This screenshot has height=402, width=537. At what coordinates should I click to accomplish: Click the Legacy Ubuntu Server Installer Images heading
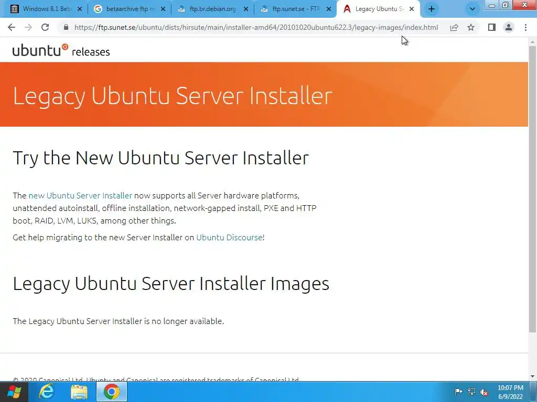click(171, 284)
